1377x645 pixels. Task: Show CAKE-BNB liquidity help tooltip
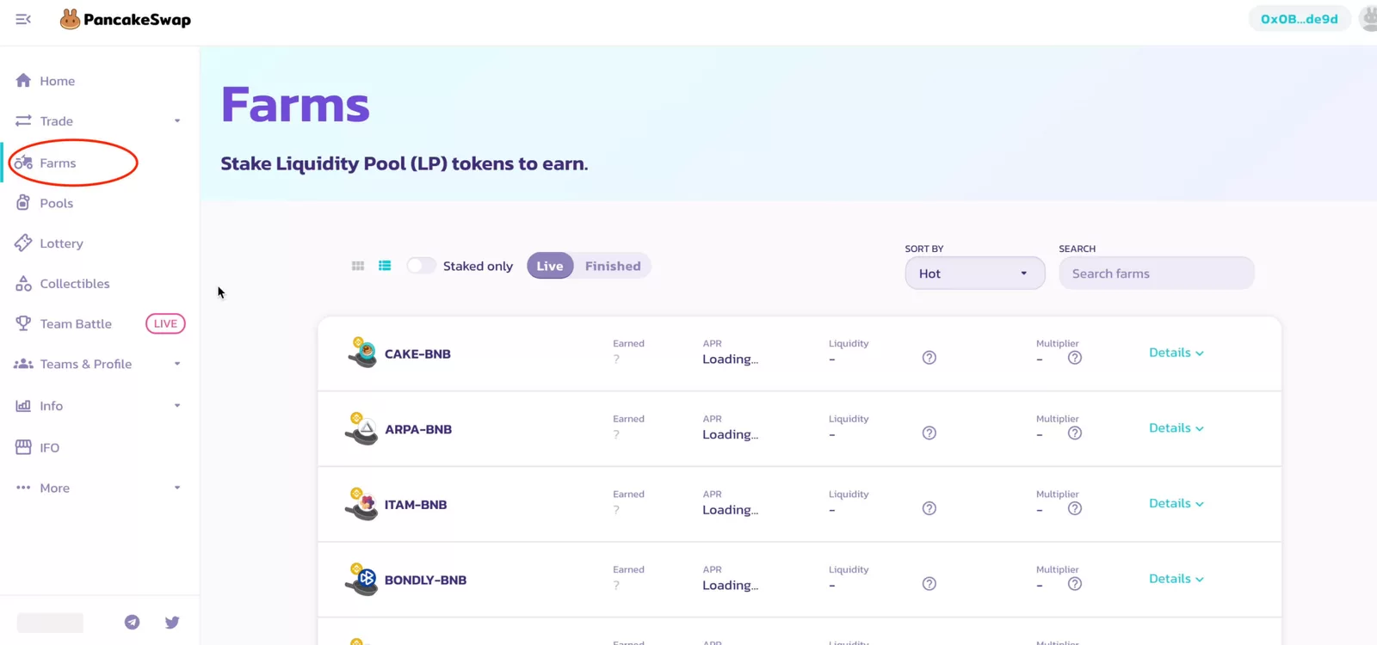[929, 358]
